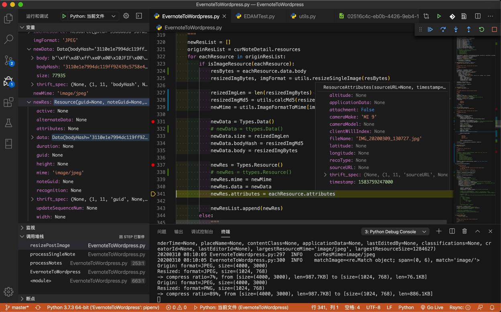Expand the 监视 section
This screenshot has height=312, width=501.
click(22, 228)
